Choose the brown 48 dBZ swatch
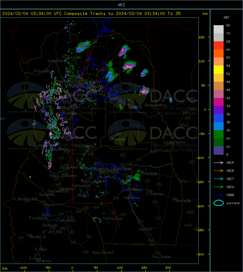This screenshot has height=272, width=243. coord(218,86)
